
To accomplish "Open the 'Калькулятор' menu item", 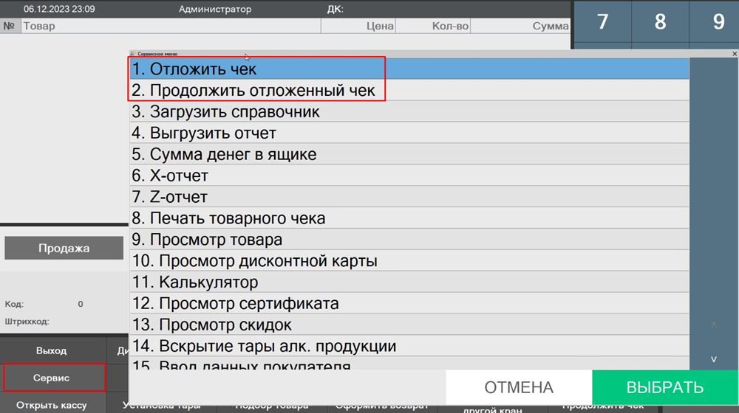I will [x=409, y=282].
